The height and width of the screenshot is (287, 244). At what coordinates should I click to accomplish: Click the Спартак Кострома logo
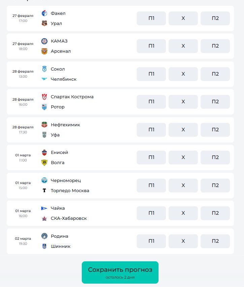44,97
